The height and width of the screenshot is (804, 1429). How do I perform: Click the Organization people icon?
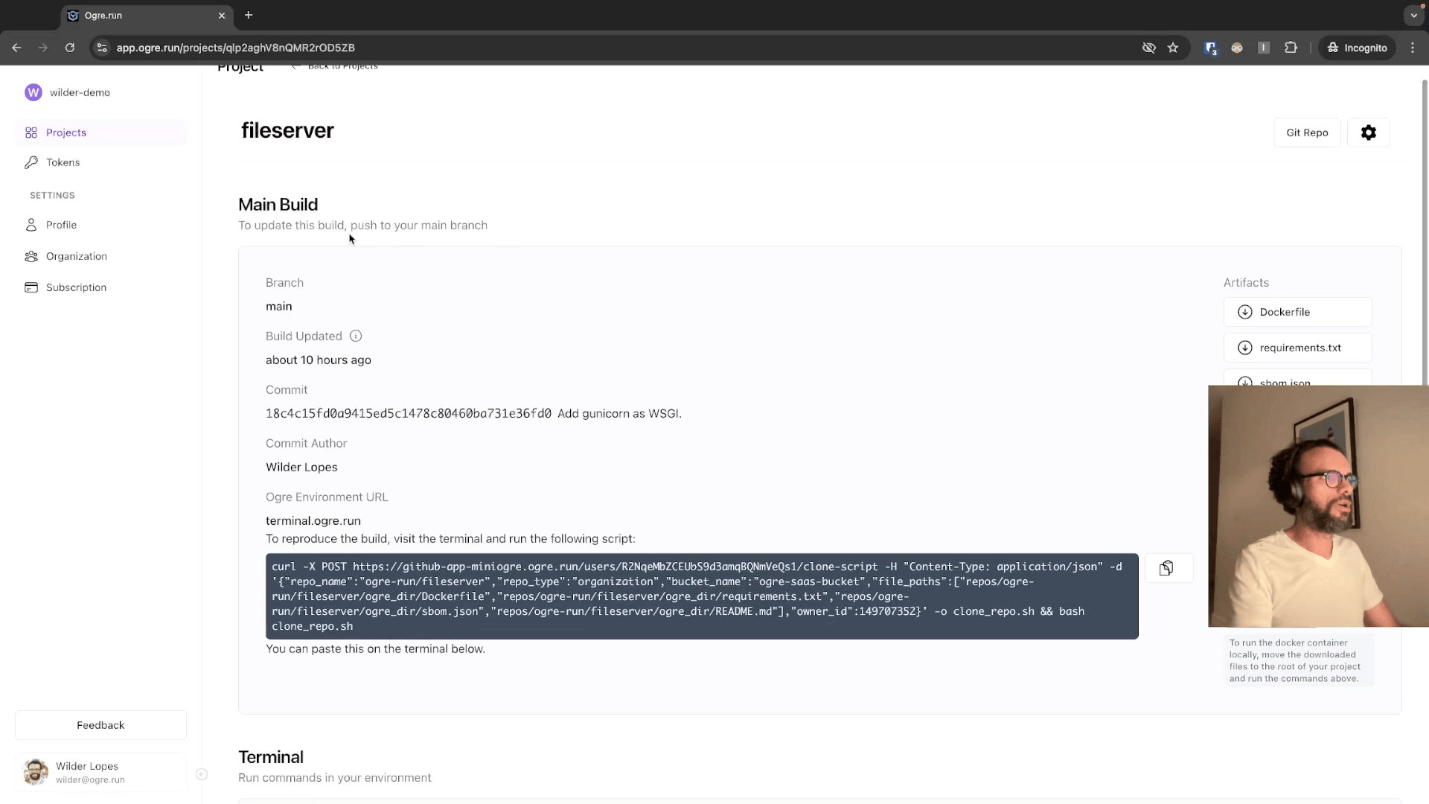(x=31, y=256)
